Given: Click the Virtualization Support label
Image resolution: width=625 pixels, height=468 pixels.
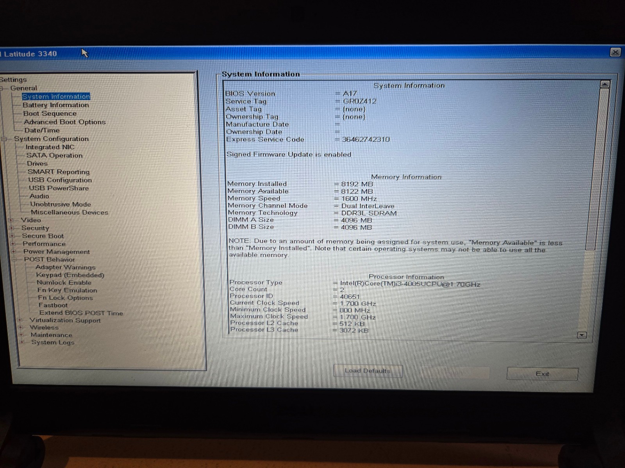Looking at the screenshot, I should [65, 320].
